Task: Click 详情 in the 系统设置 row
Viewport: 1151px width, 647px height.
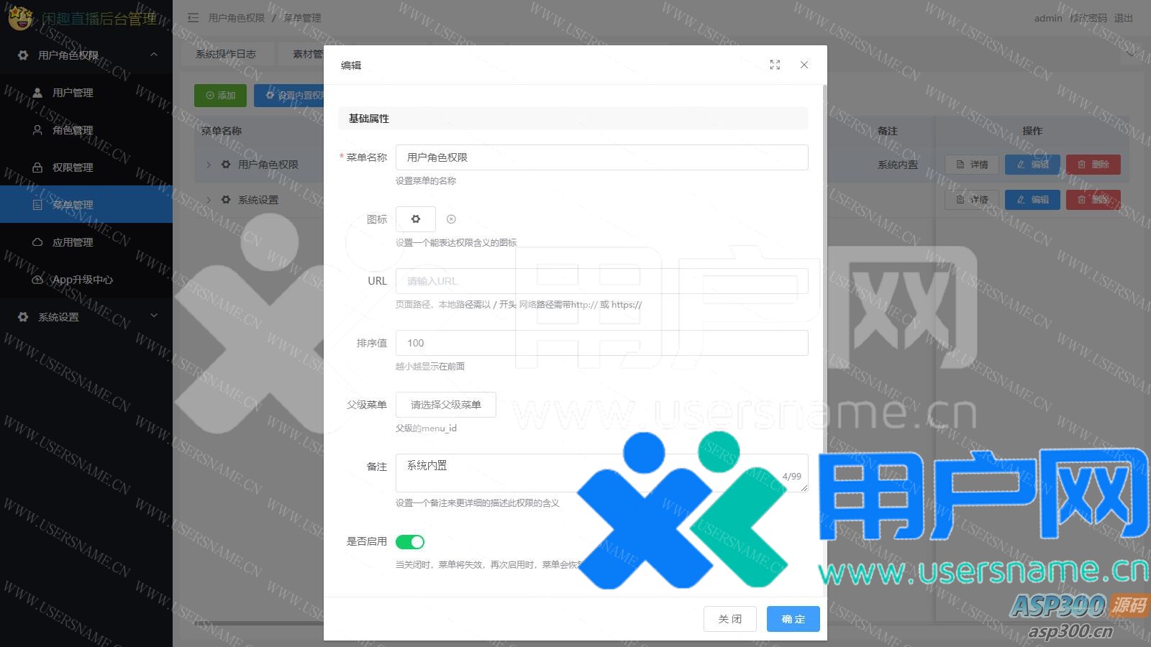Action: (x=972, y=200)
